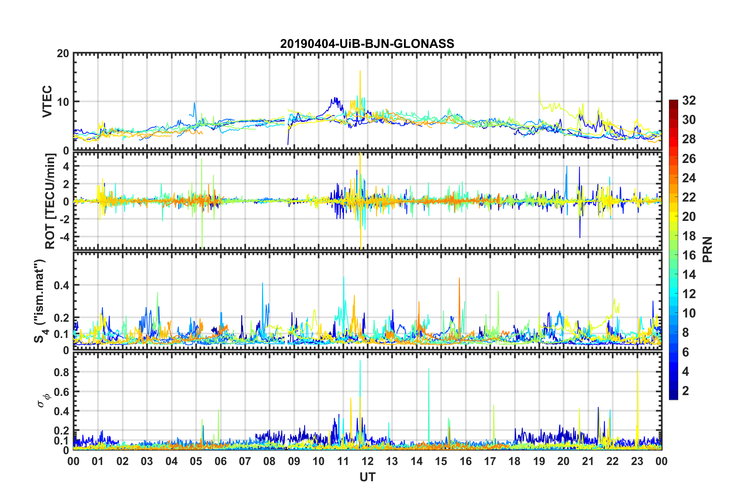Viewport: 735px width, 499px height.
Task: Select colorbar tick label 28
Action: tap(689, 139)
